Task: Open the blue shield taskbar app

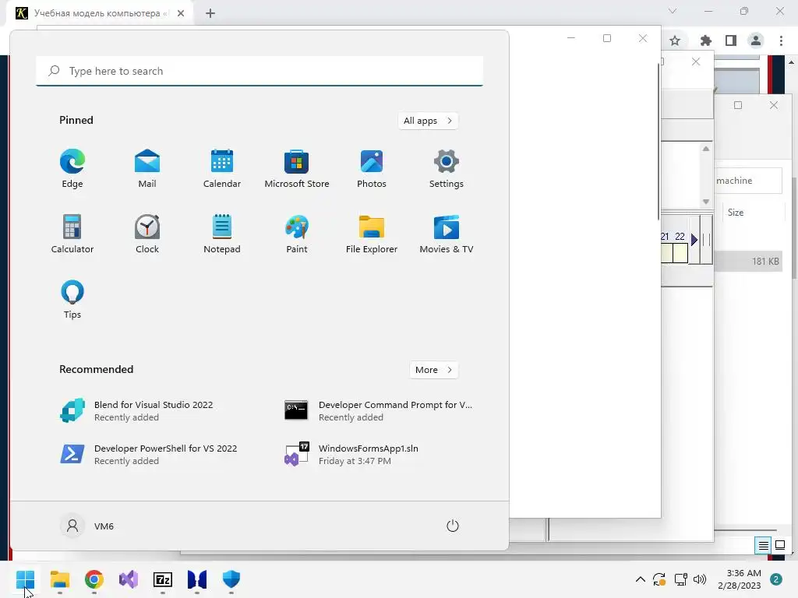Action: (x=231, y=579)
